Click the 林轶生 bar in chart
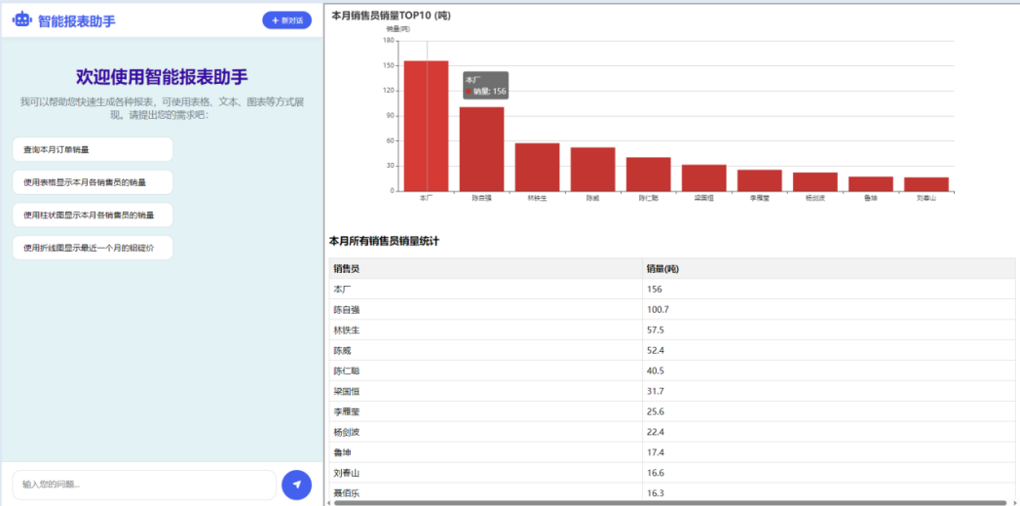1020x506 pixels. [537, 168]
